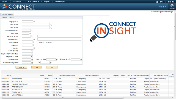The width and height of the screenshot is (176, 99).
Task: Open the Job Code lookup magnifier
Action: tap(30, 34)
